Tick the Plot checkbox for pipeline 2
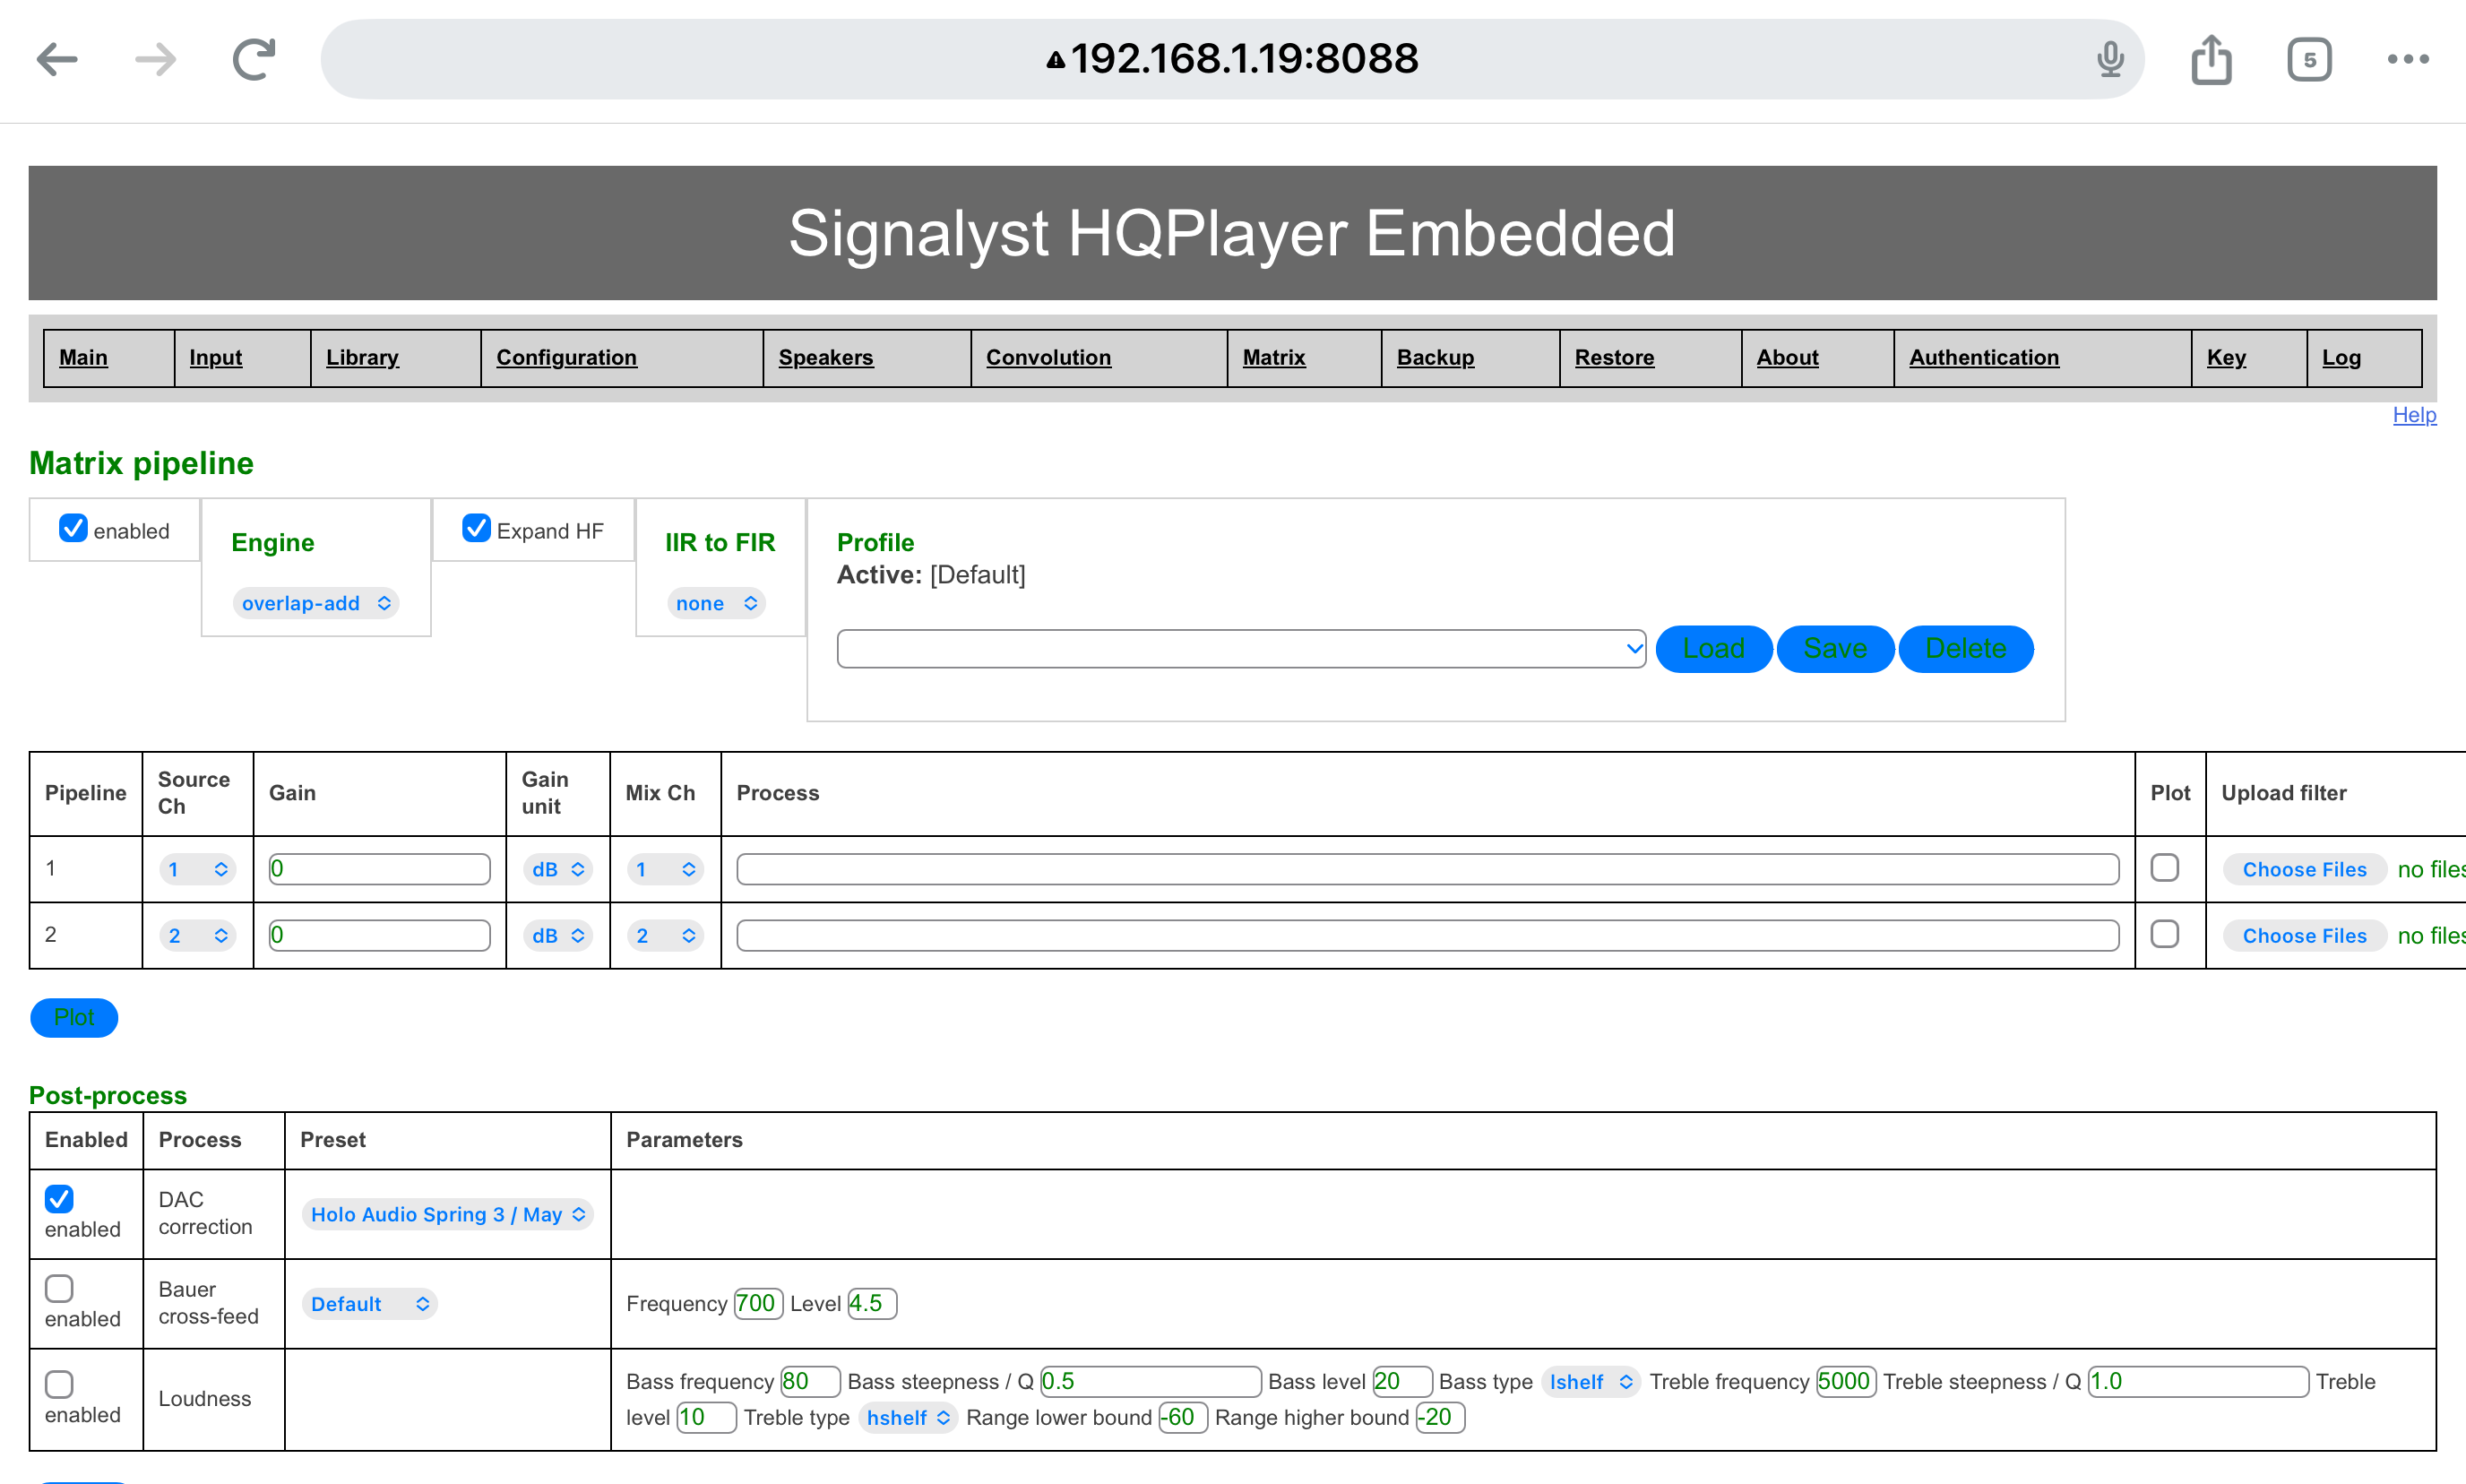This screenshot has height=1484, width=2466. pos(2164,934)
